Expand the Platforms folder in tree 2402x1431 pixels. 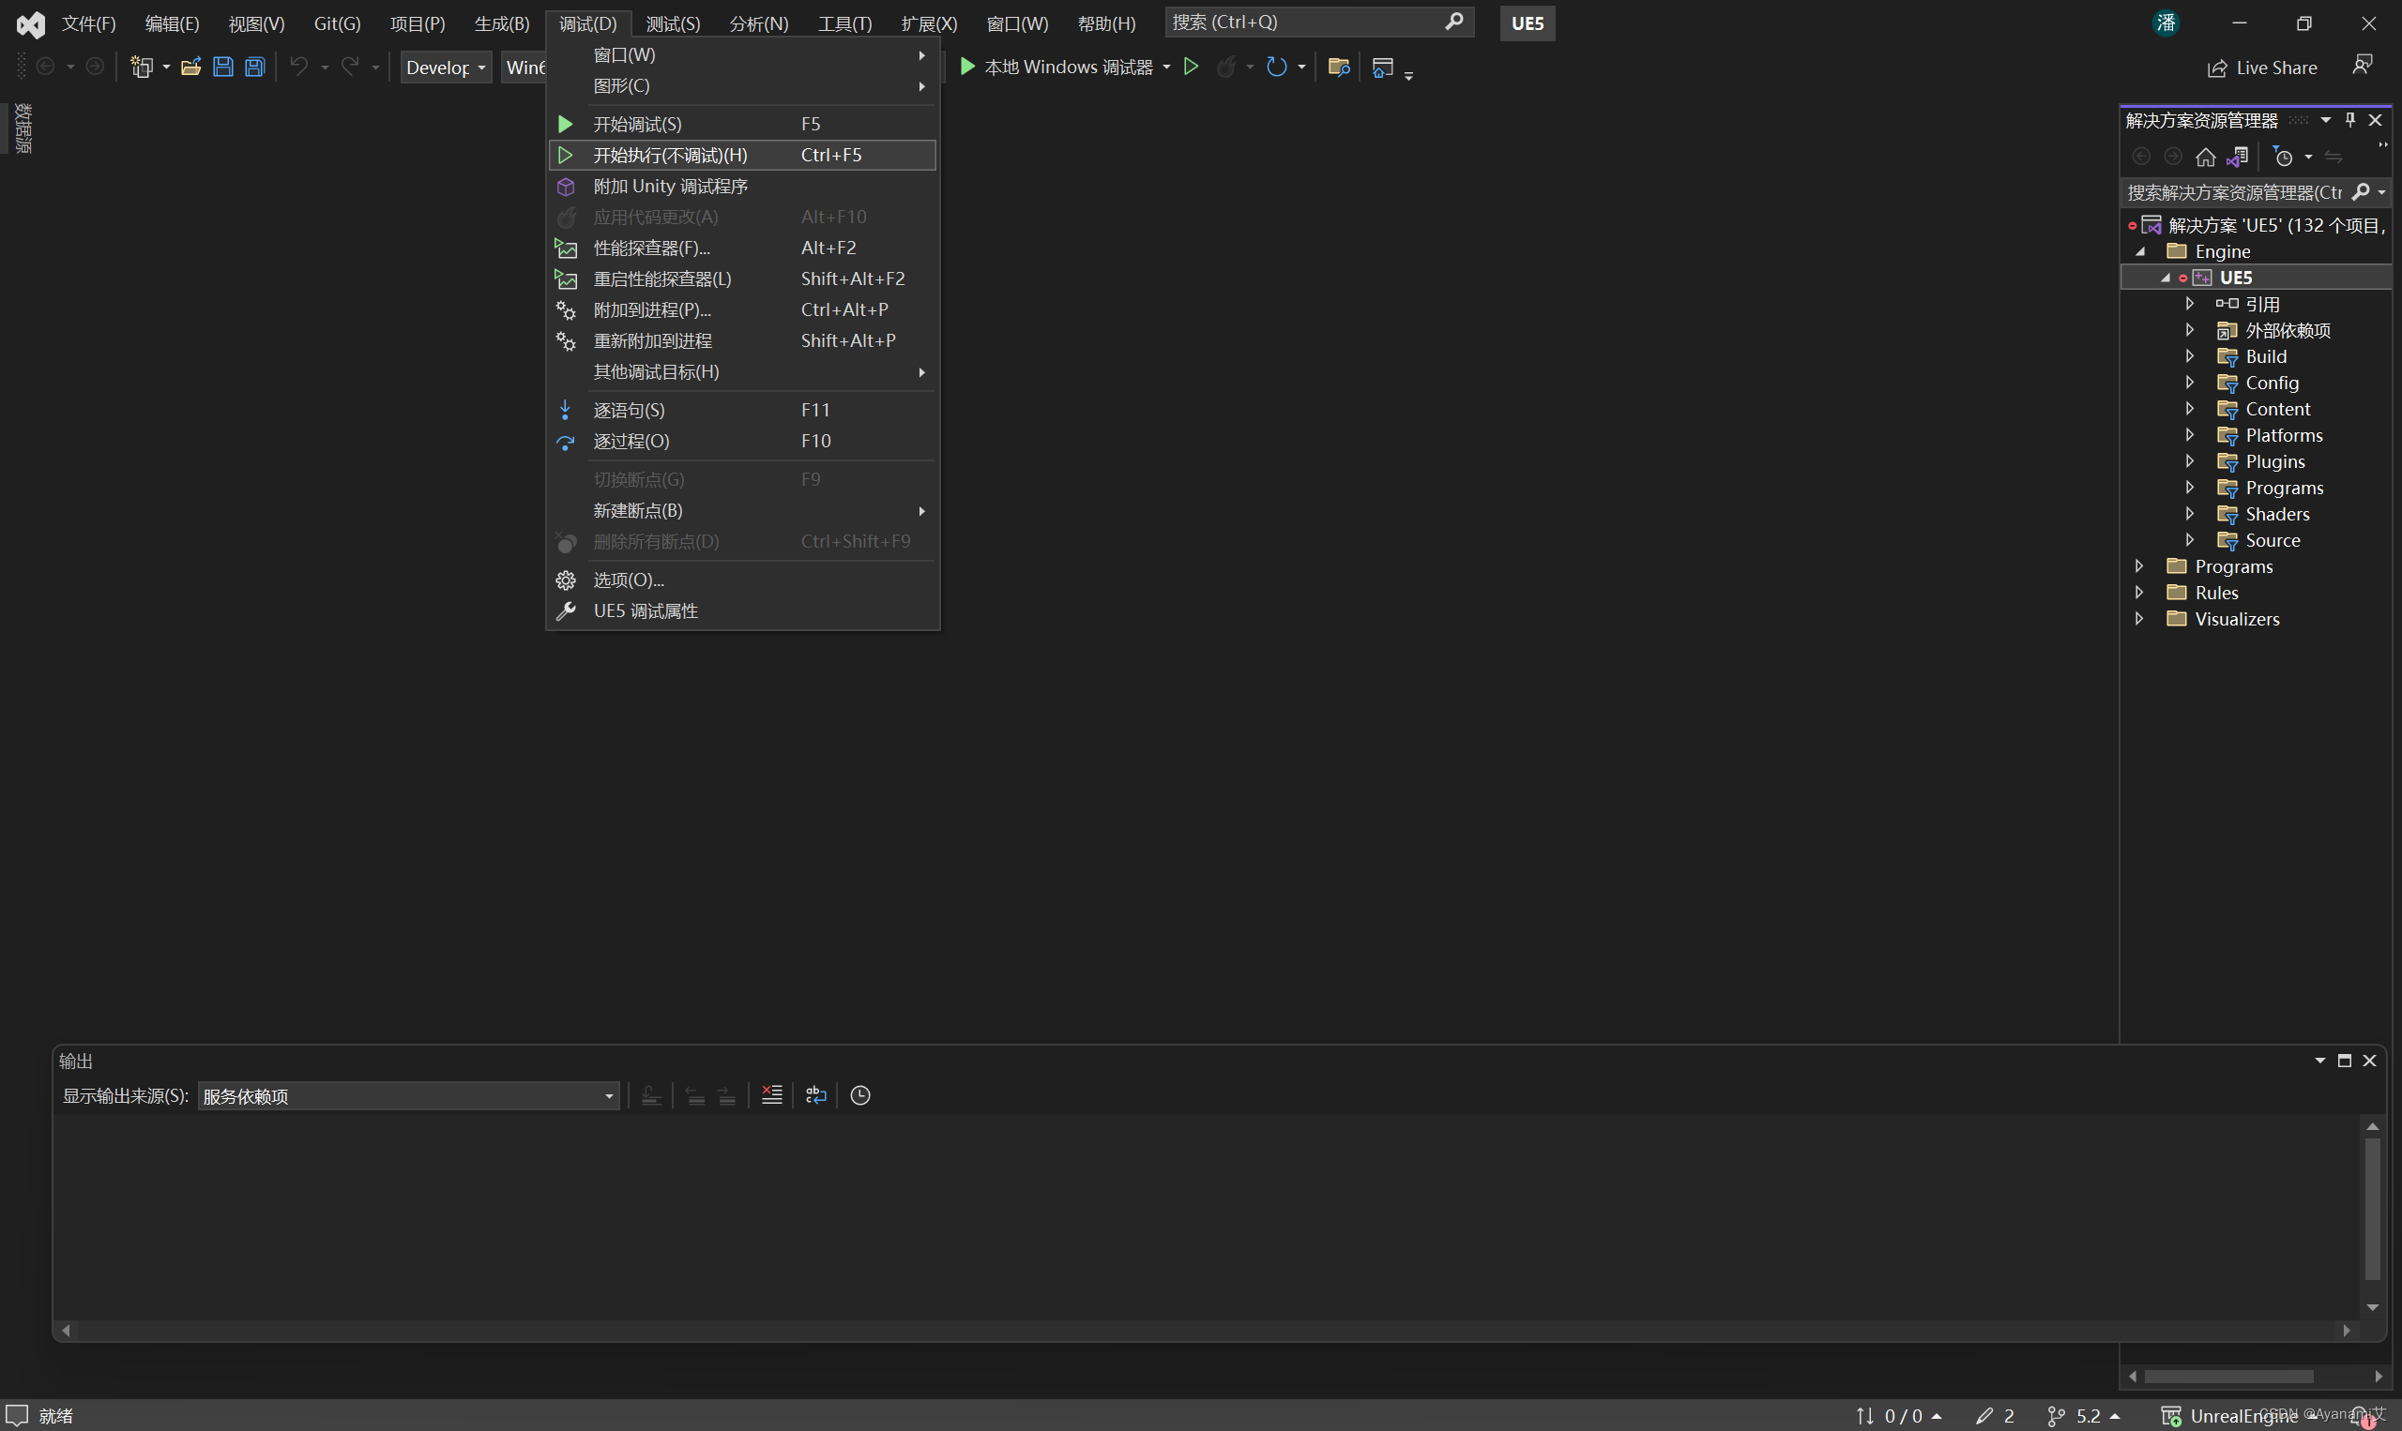click(2190, 435)
